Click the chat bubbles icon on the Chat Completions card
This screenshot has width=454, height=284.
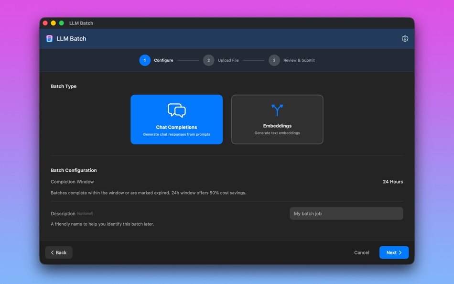click(x=177, y=110)
